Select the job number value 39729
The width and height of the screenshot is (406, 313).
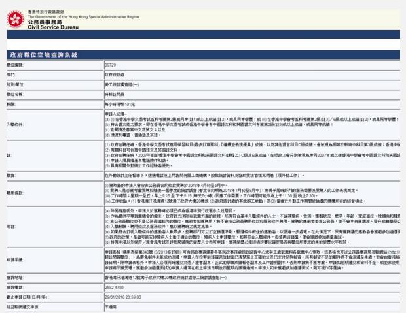(x=110, y=66)
